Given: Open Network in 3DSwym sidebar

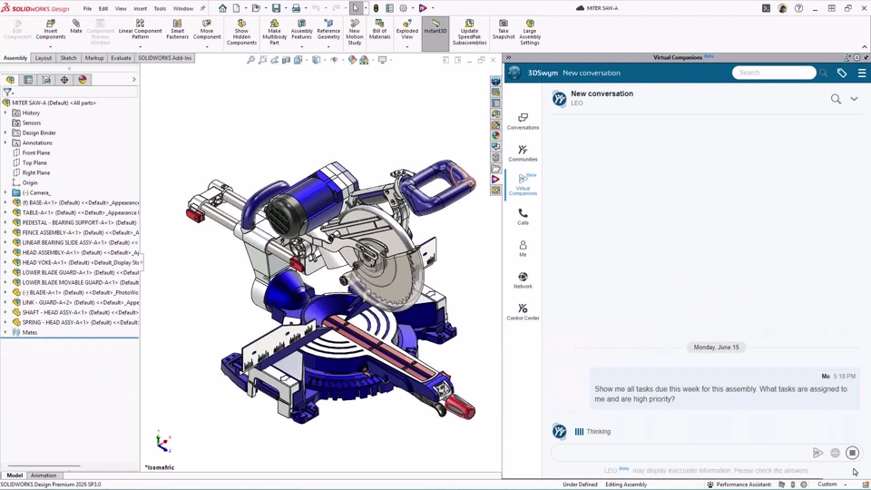Looking at the screenshot, I should tap(523, 280).
